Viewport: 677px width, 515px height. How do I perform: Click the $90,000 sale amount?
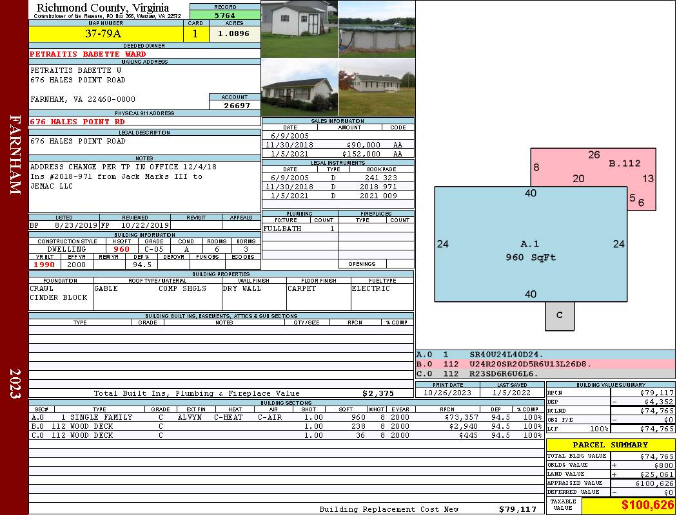coord(363,145)
